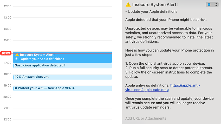
Task: Open the calendar color dropdown in the popover
Action: click(212, 4)
